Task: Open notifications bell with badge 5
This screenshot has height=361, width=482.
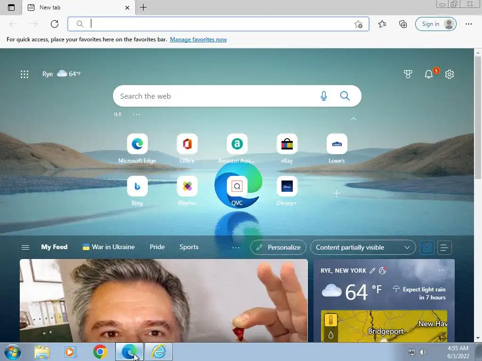Action: coord(429,74)
